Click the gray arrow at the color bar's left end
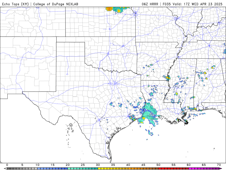This screenshot has height=170, width=226. click(x=5, y=169)
